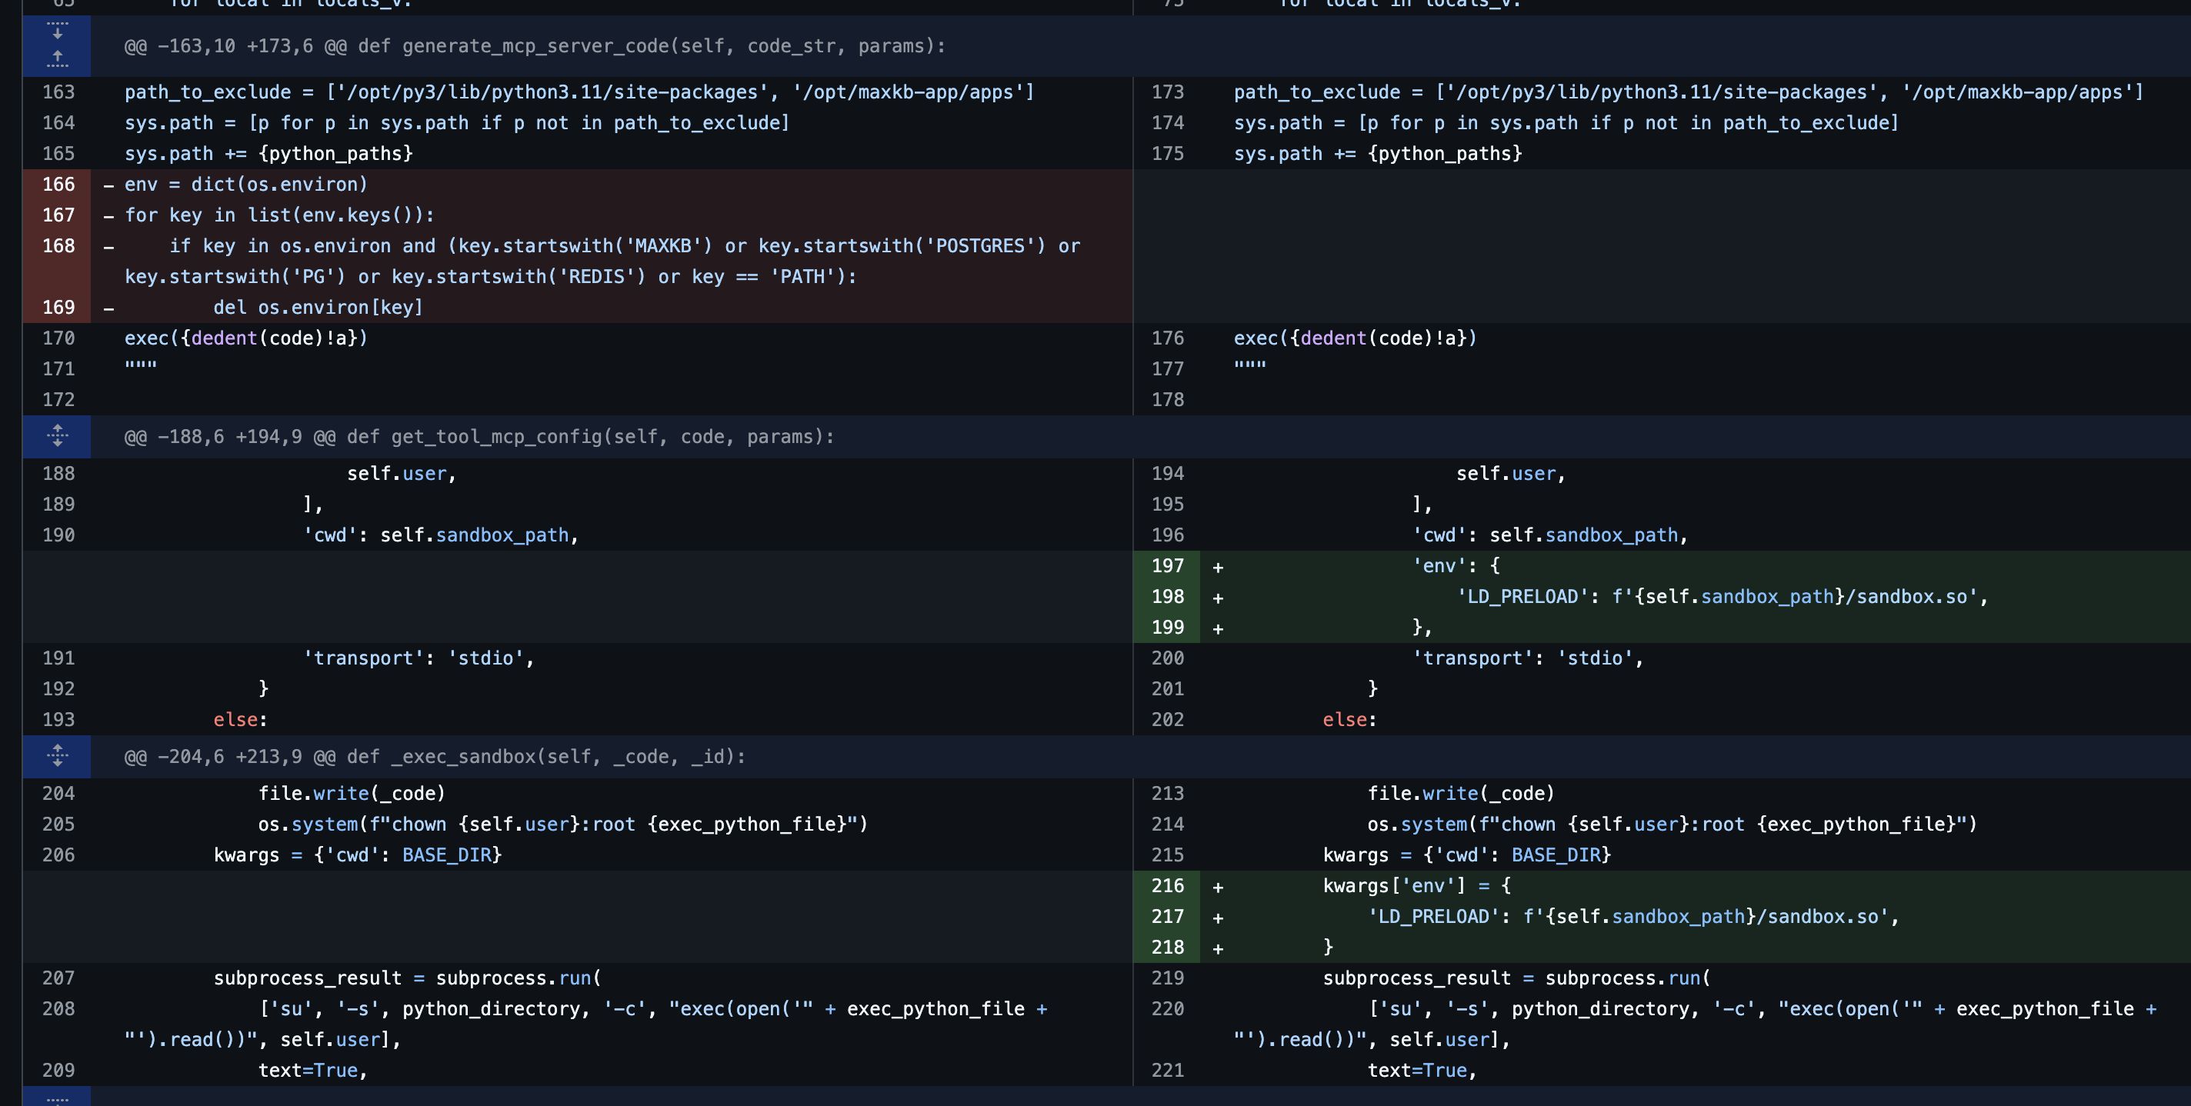Click the plus marker on line 198

[1217, 598]
